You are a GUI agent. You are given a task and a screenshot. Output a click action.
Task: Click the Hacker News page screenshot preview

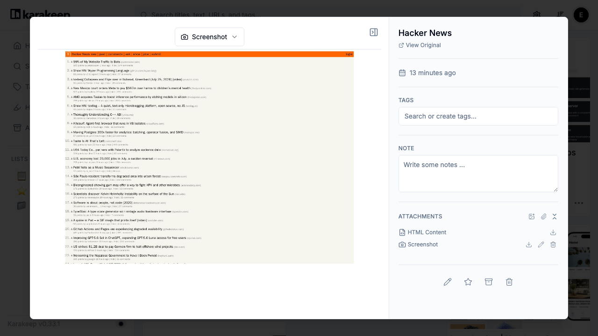pos(209,157)
